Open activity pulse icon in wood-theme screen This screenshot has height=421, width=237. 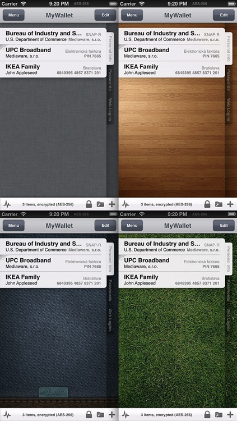click(126, 204)
